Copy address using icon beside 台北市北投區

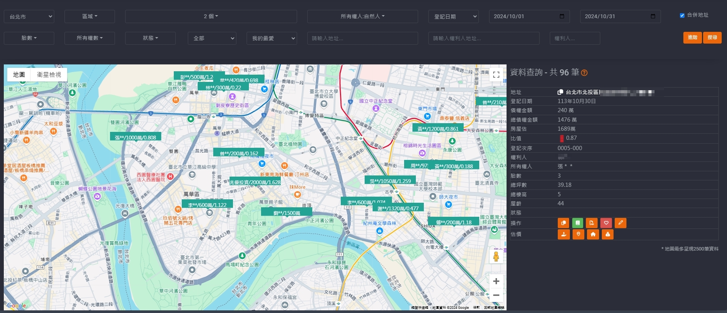click(560, 92)
